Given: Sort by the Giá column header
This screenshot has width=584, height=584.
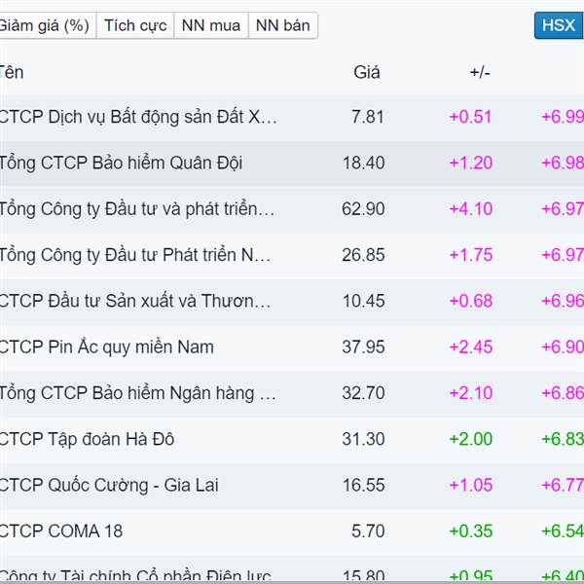Looking at the screenshot, I should coord(367,72).
